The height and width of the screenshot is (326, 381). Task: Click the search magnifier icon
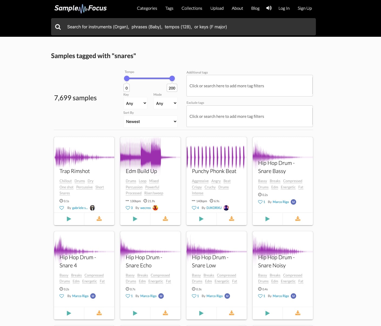point(58,27)
